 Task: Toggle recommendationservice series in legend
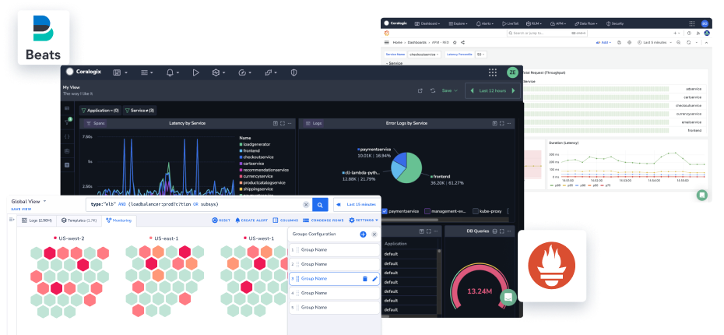pos(264,170)
